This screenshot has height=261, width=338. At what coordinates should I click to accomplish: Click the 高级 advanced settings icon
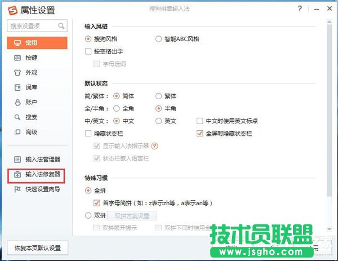17,132
